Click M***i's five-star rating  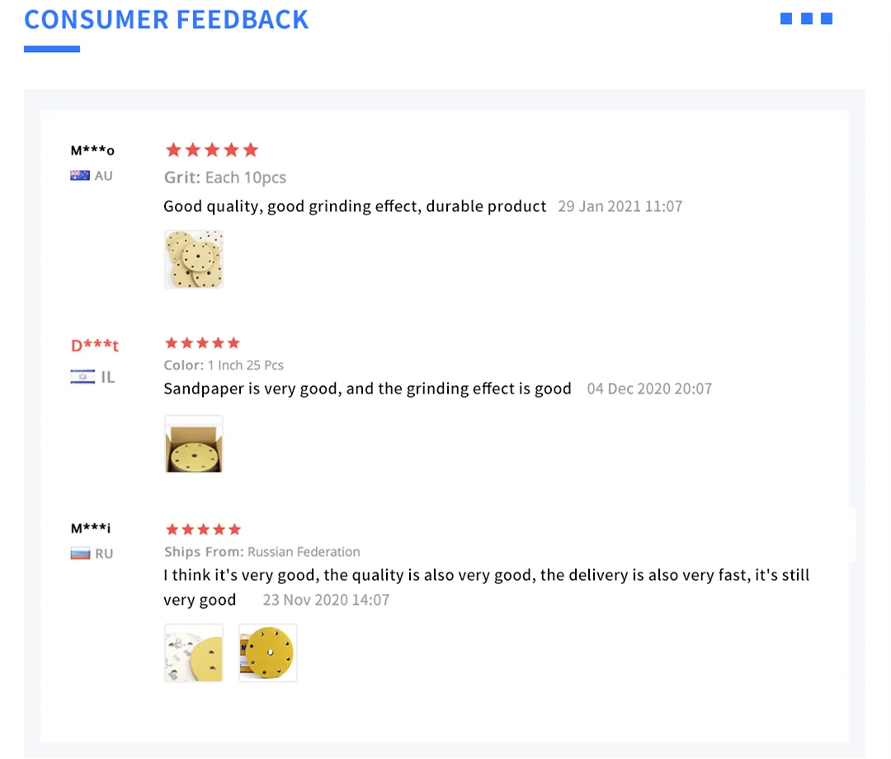coord(202,529)
